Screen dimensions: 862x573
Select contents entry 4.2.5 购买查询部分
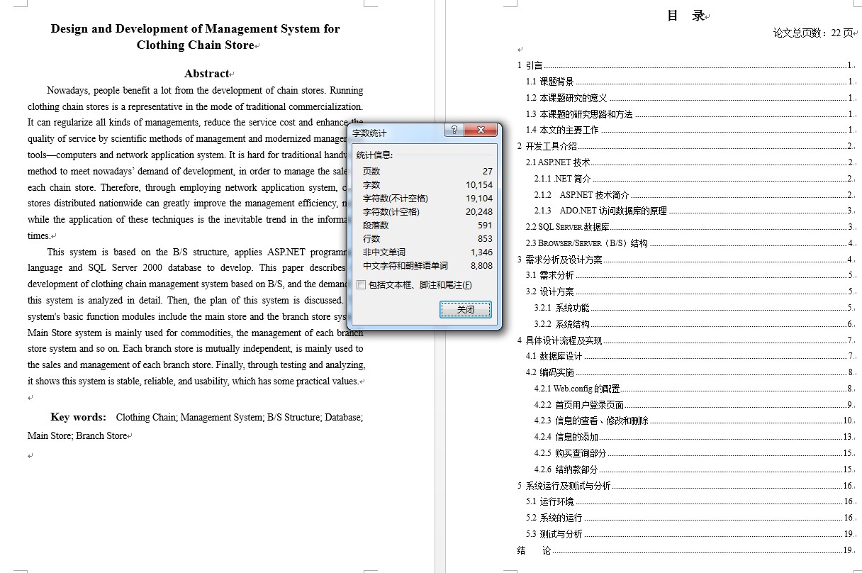tap(693, 453)
